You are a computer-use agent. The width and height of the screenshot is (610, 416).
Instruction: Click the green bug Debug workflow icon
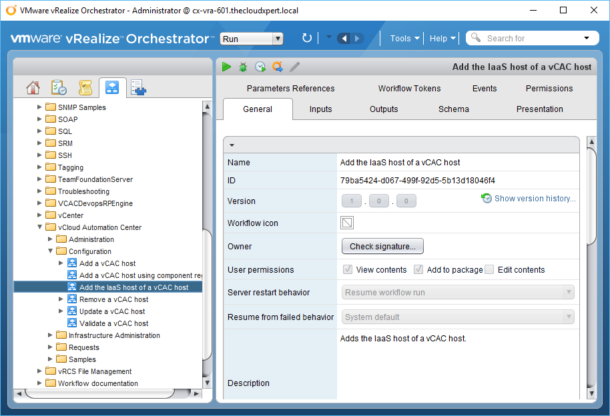pos(244,67)
